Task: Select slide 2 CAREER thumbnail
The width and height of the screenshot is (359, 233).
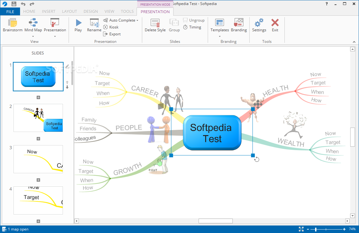Action: [38, 118]
